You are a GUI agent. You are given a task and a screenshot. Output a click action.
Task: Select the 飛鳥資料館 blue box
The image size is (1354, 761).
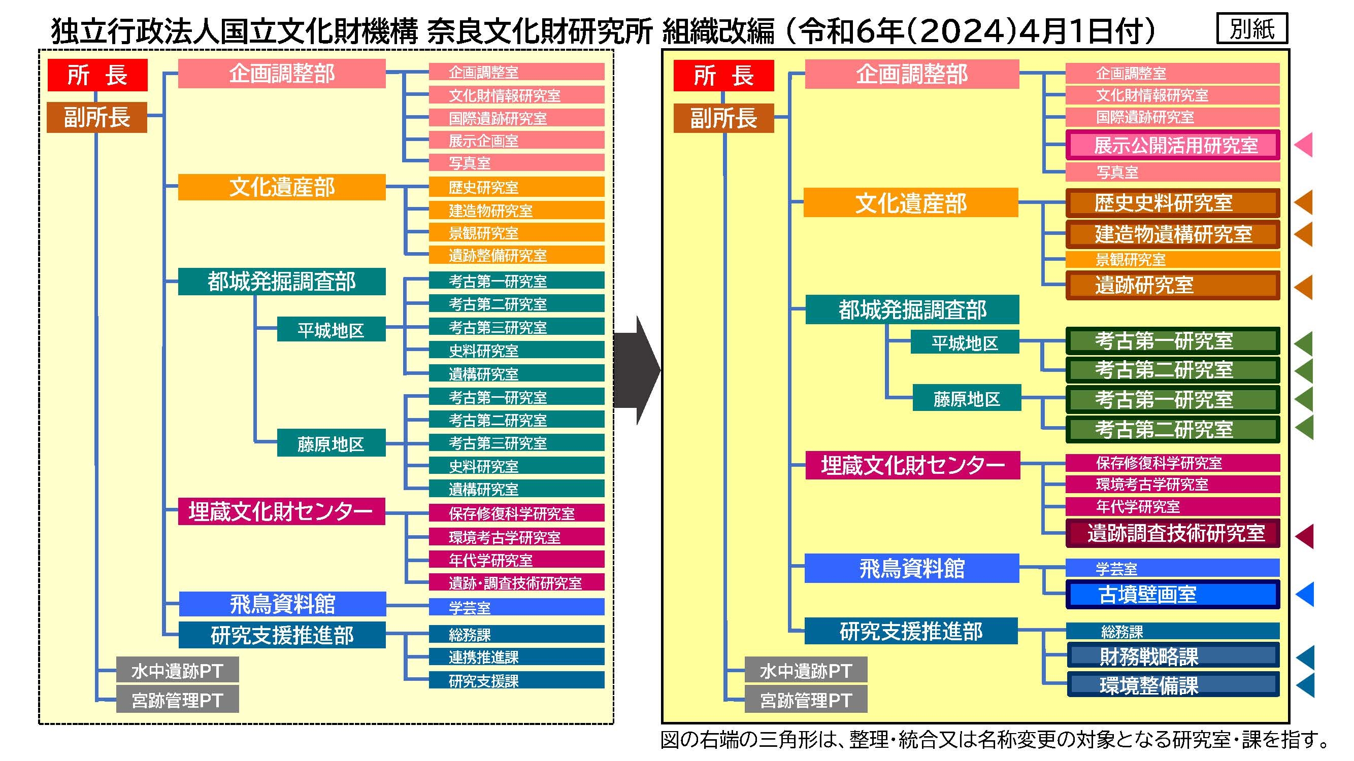click(281, 604)
